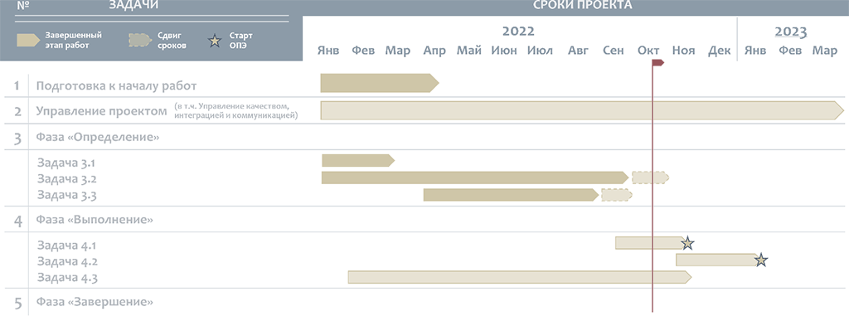Image resolution: width=849 pixels, height=321 pixels.
Task: Click the ЗАДАЧИ column header
Action: (x=133, y=6)
